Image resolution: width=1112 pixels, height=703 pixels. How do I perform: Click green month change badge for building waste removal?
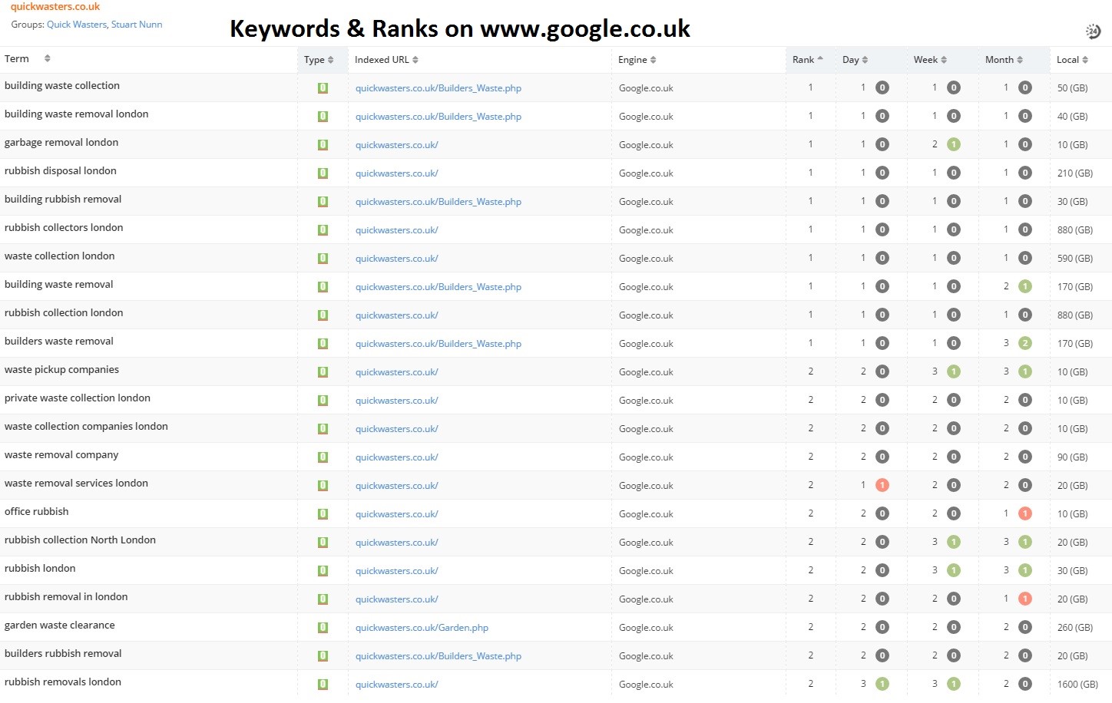pos(1025,286)
